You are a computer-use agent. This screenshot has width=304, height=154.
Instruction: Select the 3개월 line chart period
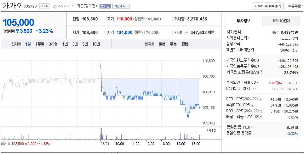pyautogui.click(x=53, y=44)
